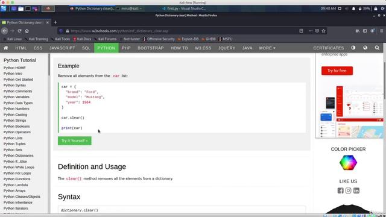The image size is (386, 217).
Task: Open W3.CSS navigation item
Action: [x=203, y=48]
